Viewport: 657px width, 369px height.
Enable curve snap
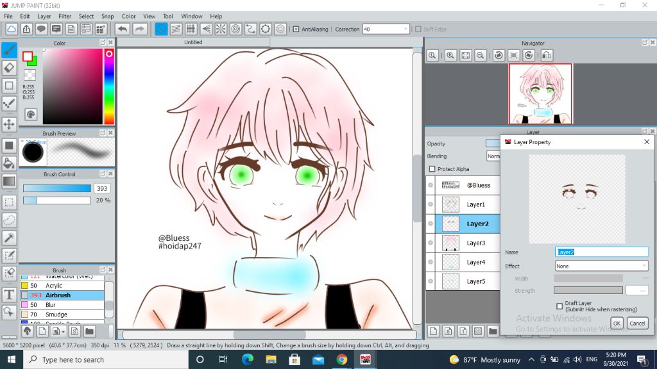pos(251,29)
